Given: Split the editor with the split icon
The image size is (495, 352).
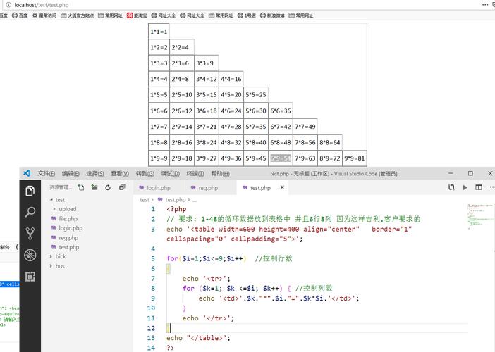Looking at the screenshot, I should pyautogui.click(x=479, y=187).
